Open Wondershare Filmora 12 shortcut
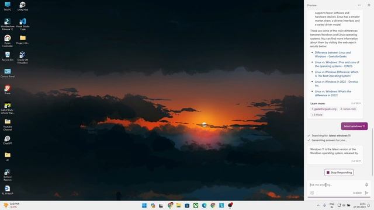374x210 pixels. point(8,24)
